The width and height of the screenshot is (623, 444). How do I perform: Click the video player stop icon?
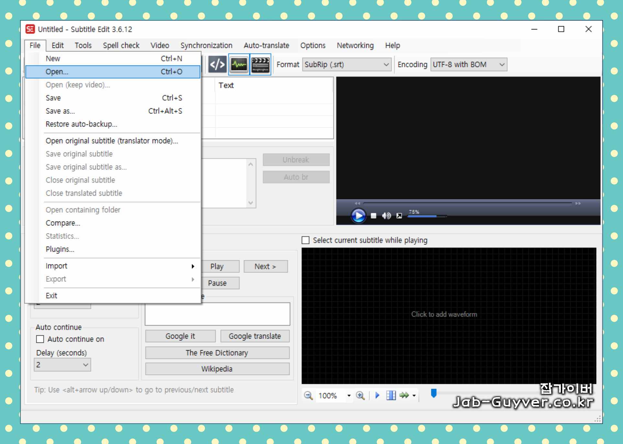coord(373,216)
